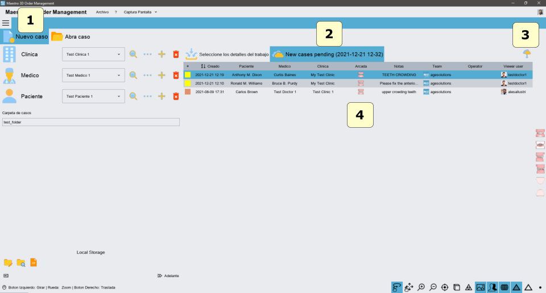Screen dimensions: 546x293
Task: Open the Archivo menu
Action: 102,12
